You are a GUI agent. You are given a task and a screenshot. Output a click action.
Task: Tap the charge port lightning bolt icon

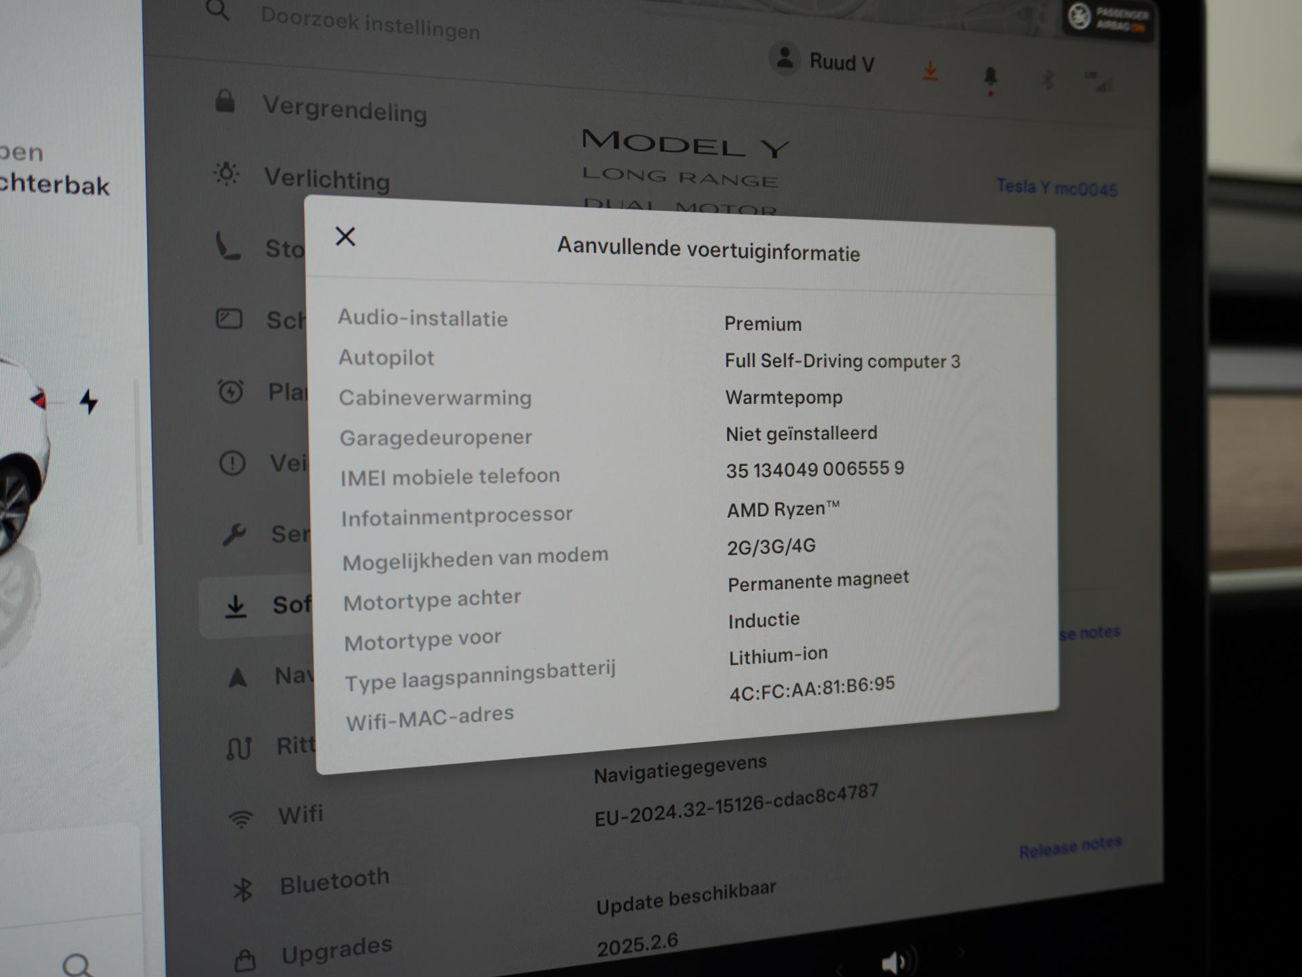89,401
